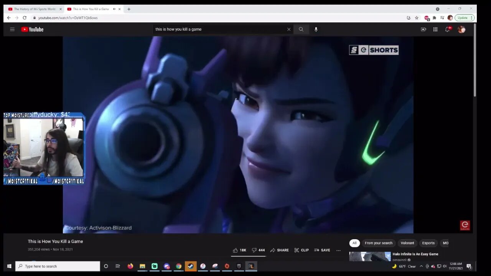
Task: Start voice search with the microphone
Action: (x=316, y=29)
